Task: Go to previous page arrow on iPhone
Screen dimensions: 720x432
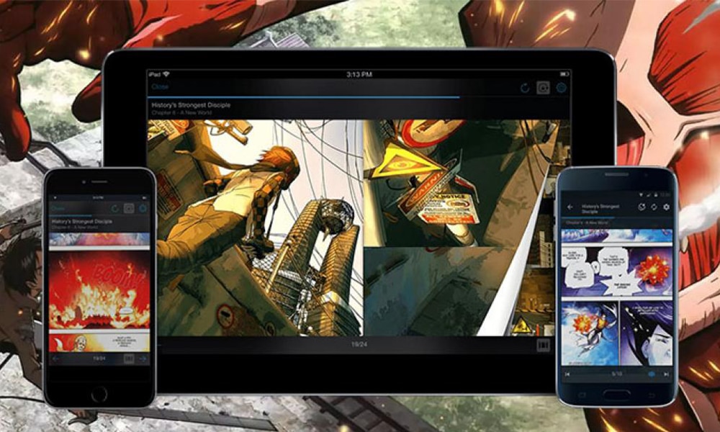Action: click(55, 359)
